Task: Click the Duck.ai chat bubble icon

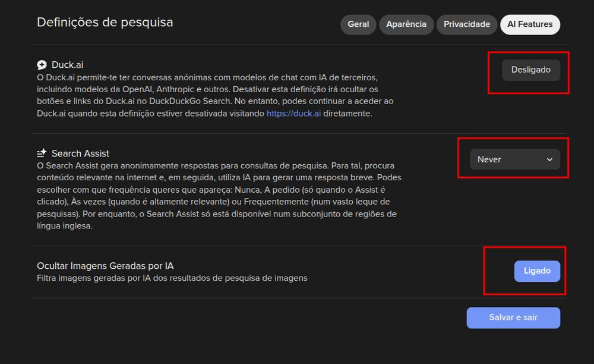Action: click(x=42, y=65)
